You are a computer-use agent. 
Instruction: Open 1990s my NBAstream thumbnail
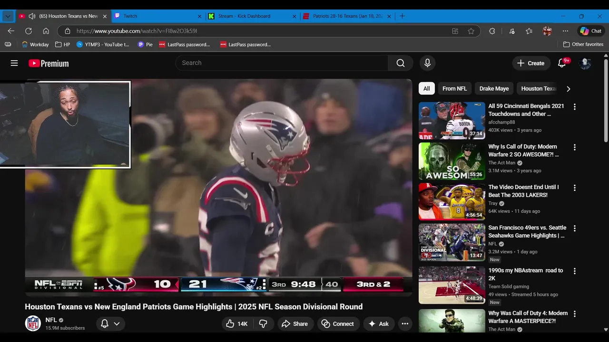coord(452,285)
